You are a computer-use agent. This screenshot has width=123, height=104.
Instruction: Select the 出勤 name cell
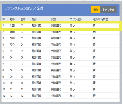(x=14, y=25)
